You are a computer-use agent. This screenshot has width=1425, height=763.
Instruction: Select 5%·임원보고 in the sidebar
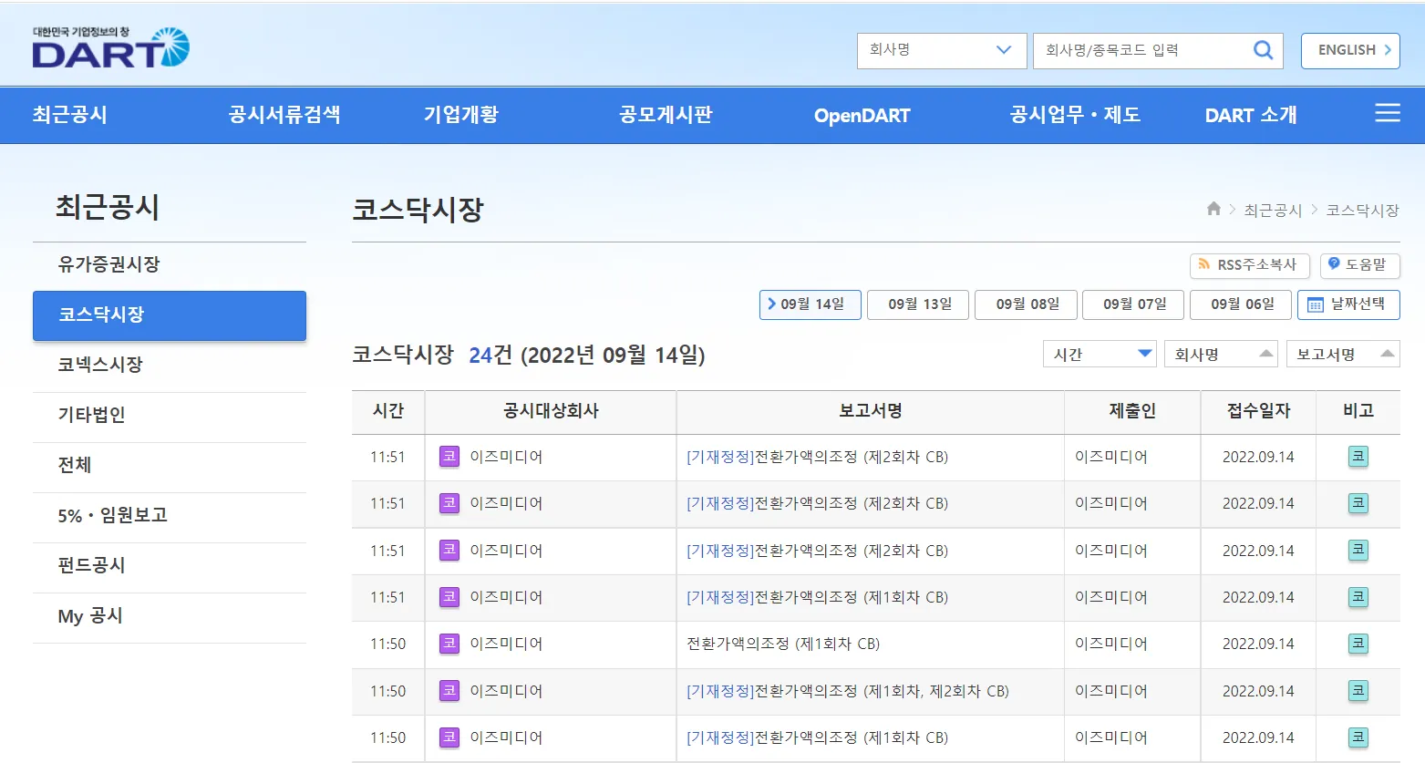pyautogui.click(x=170, y=515)
